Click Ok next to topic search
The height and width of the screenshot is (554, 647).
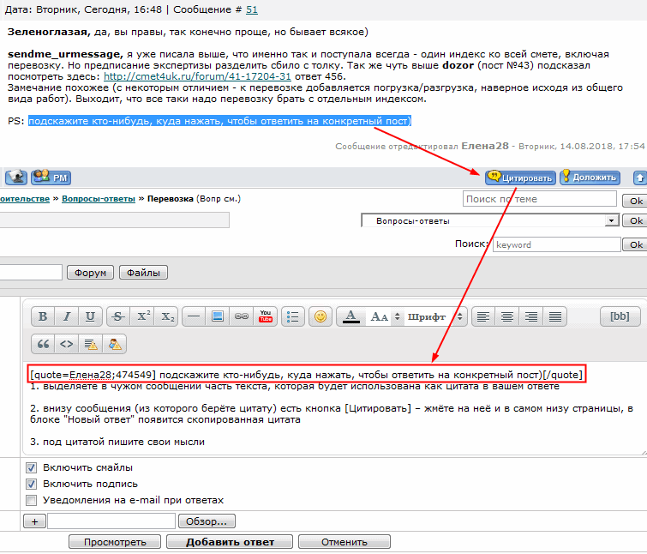pos(636,201)
